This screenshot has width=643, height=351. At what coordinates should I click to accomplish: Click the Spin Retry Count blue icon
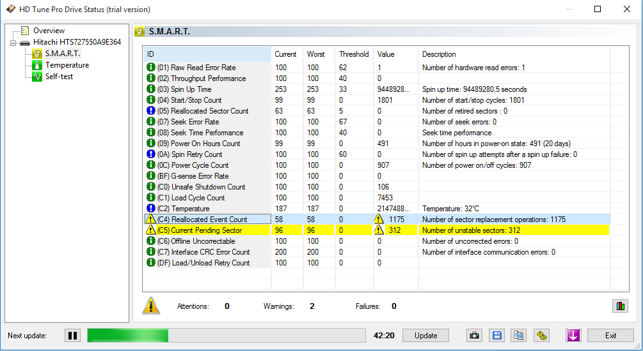point(151,154)
